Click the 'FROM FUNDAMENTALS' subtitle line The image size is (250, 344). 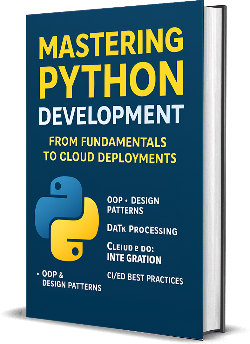(108, 142)
